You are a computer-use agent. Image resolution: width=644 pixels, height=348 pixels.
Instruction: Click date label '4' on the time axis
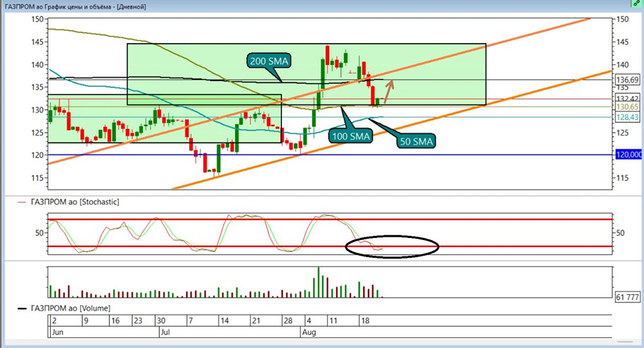click(x=309, y=321)
